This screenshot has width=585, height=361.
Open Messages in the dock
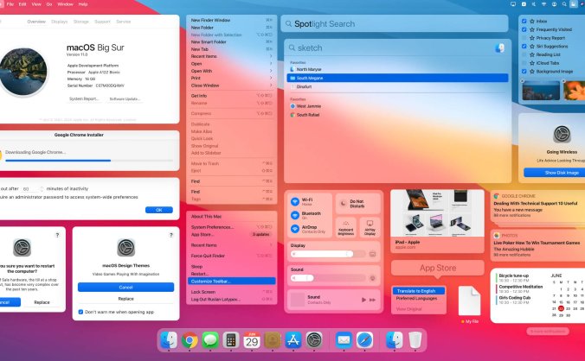pyautogui.click(x=210, y=340)
